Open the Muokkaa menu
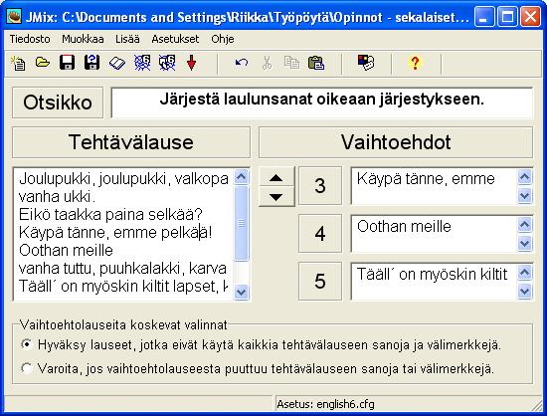Image resolution: width=547 pixels, height=416 pixels. [x=83, y=39]
